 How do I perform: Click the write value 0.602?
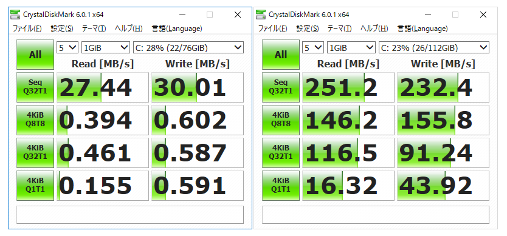197,120
